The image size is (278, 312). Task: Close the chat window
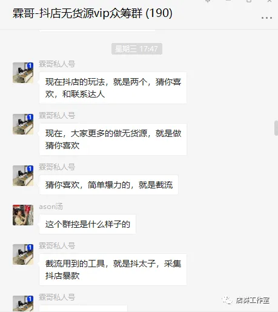[270, 1]
